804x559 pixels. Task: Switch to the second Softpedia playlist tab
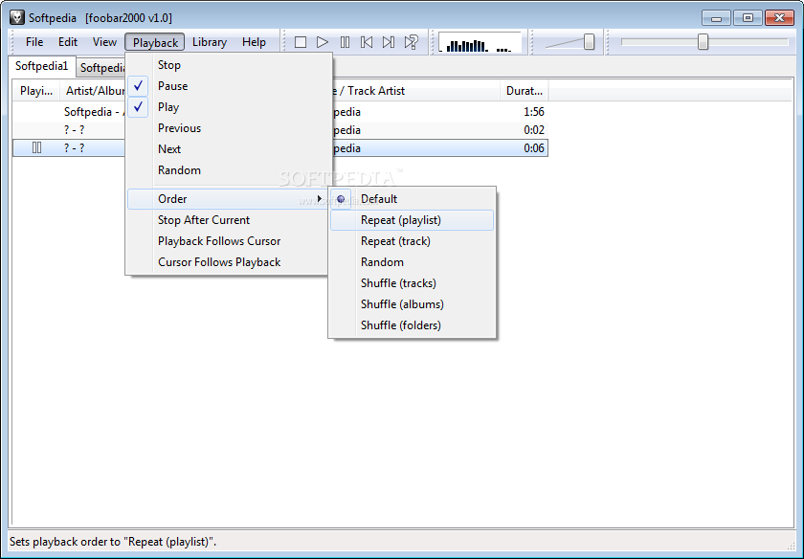pyautogui.click(x=101, y=68)
